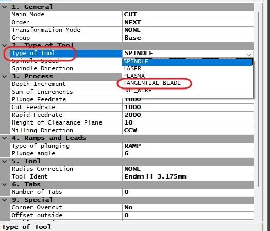The height and width of the screenshot is (231, 270).
Task: Click the No value of Corner Overcut
Action: [128, 208]
